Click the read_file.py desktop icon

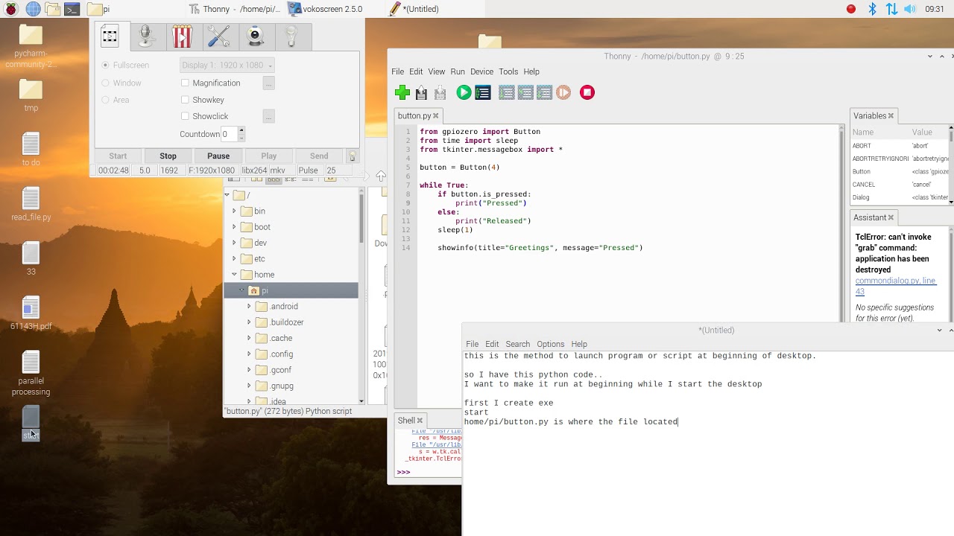point(31,204)
